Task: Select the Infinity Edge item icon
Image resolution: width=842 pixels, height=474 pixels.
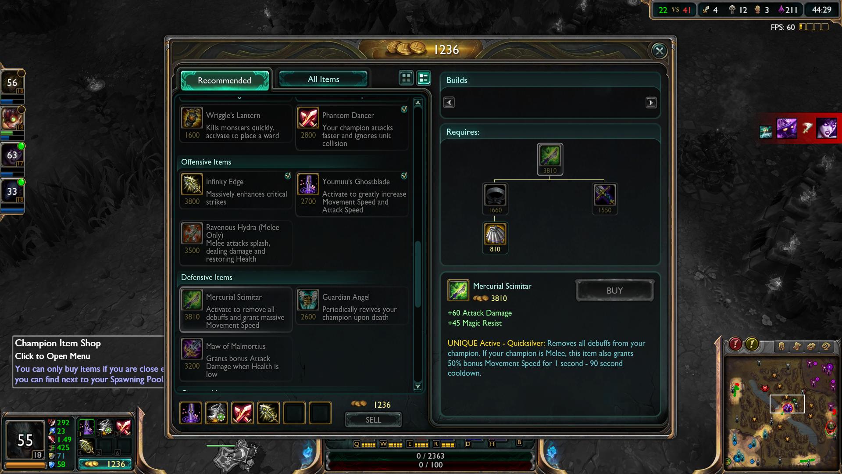Action: click(x=192, y=184)
